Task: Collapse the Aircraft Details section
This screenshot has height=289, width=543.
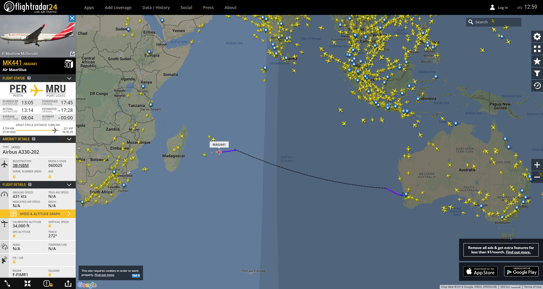Action: [69, 139]
